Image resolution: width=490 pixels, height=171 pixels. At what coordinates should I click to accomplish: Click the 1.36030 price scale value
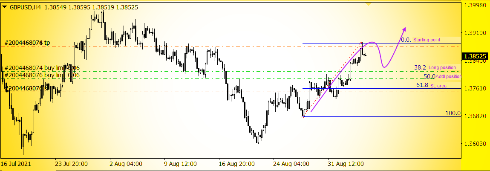tap(475, 144)
